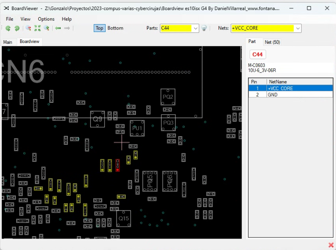
Task: Click the fit-to-window green arrows icon
Action: [x=37, y=28]
